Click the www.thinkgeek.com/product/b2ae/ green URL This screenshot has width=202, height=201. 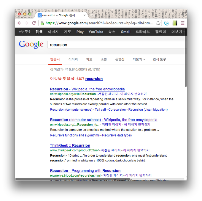point(74,150)
